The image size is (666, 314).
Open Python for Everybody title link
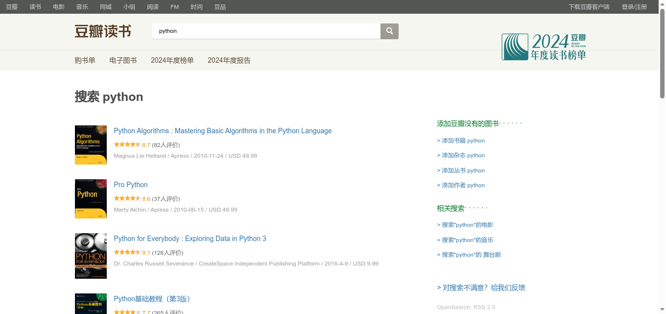click(x=190, y=239)
